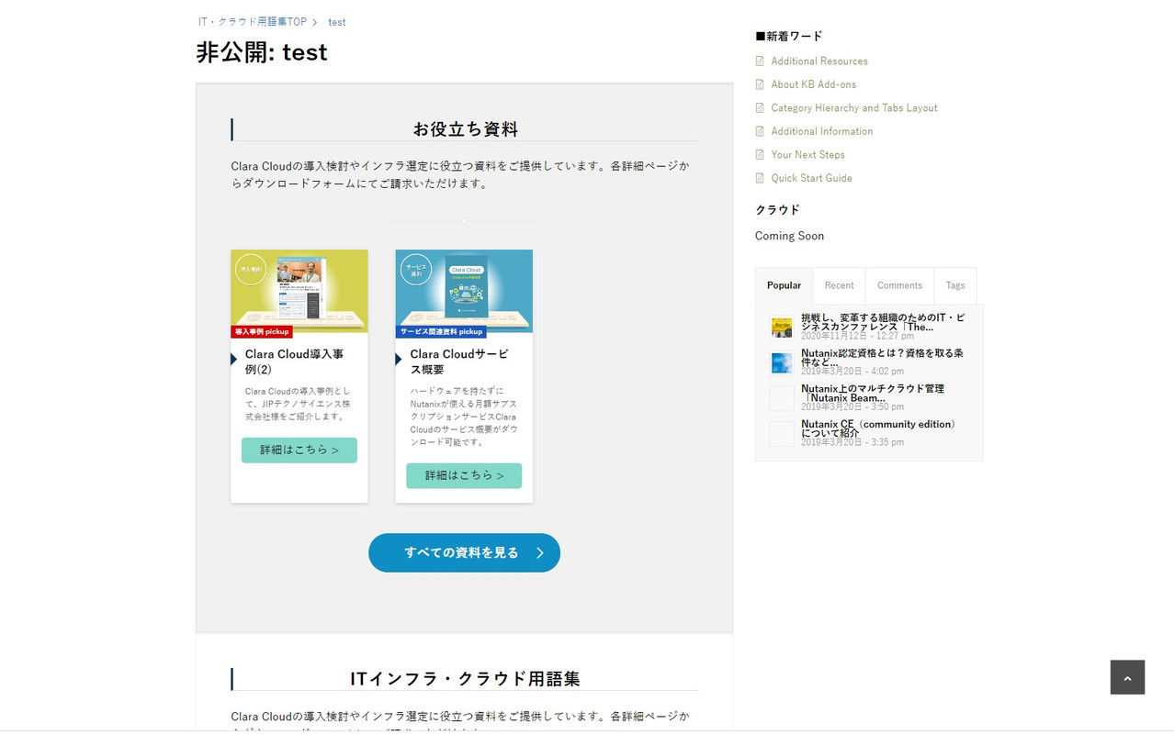
Task: Click the Coming Soon text
Action: pyautogui.click(x=789, y=236)
